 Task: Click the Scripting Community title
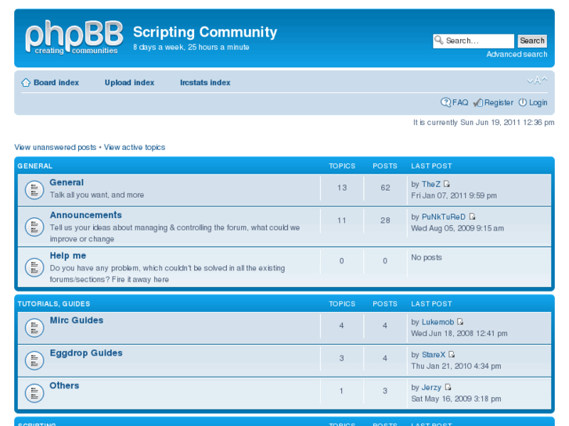[205, 32]
